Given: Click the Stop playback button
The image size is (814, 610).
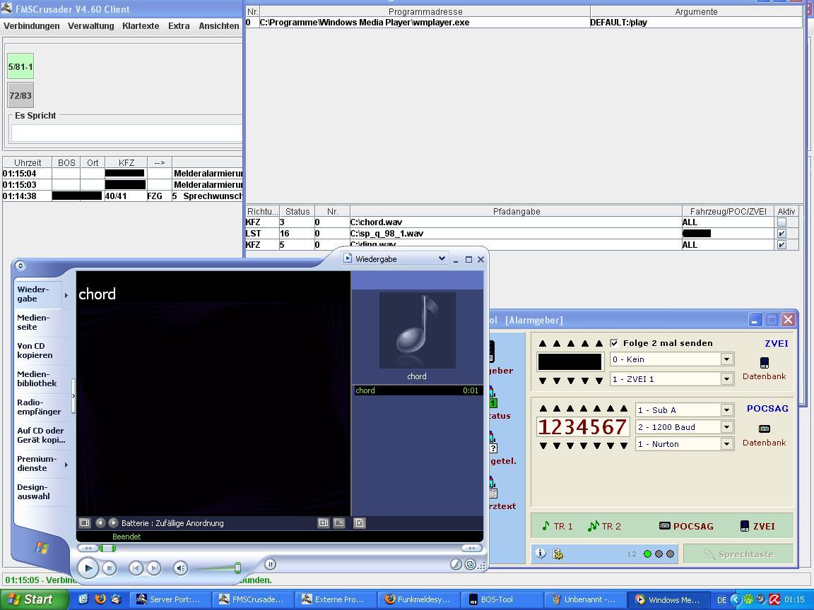Looking at the screenshot, I should (x=109, y=568).
